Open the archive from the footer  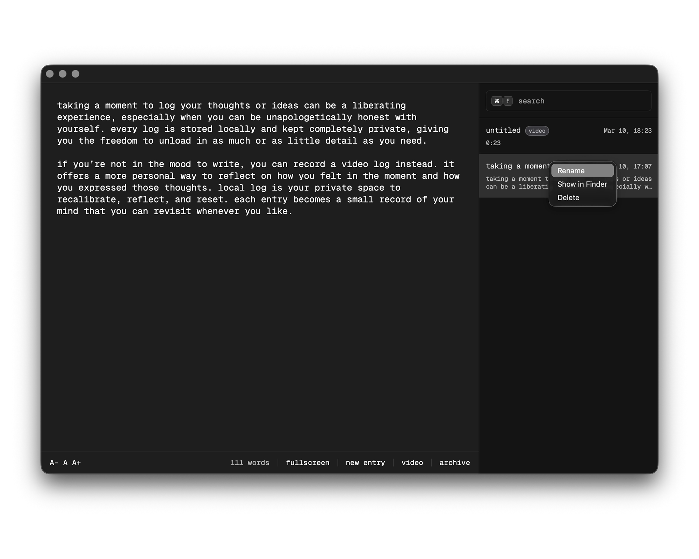[x=454, y=462]
